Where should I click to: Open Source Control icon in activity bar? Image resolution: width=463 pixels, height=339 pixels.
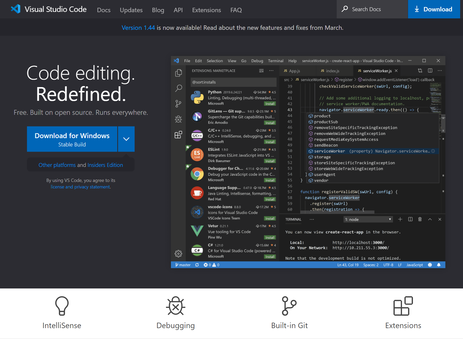[178, 104]
